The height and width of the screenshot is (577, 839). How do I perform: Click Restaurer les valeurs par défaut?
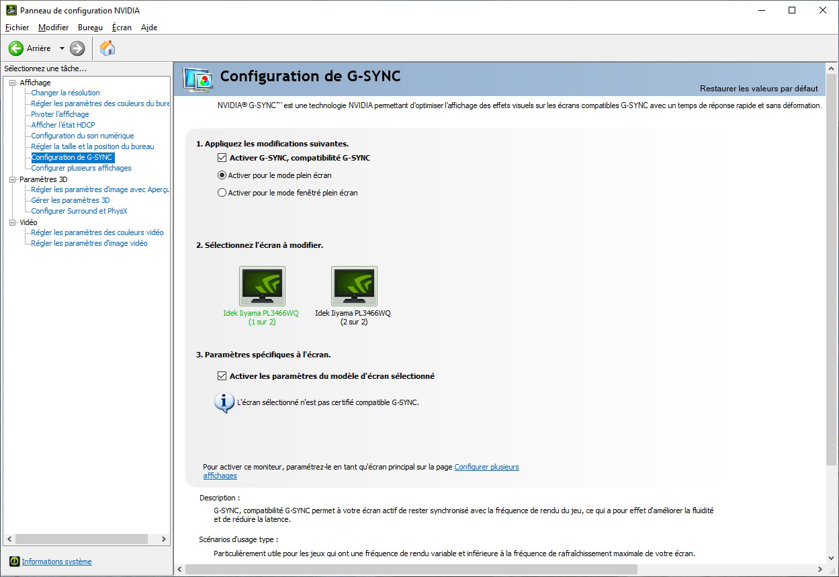[x=759, y=89]
